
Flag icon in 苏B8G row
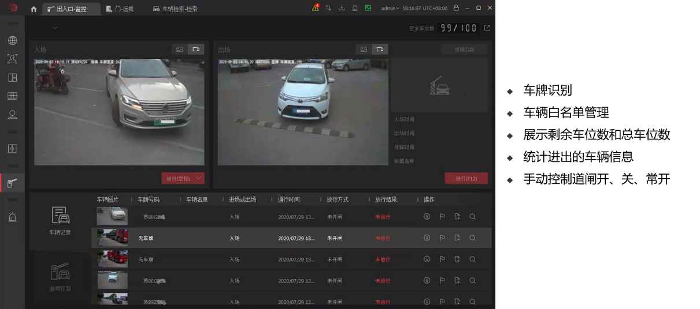click(x=442, y=217)
